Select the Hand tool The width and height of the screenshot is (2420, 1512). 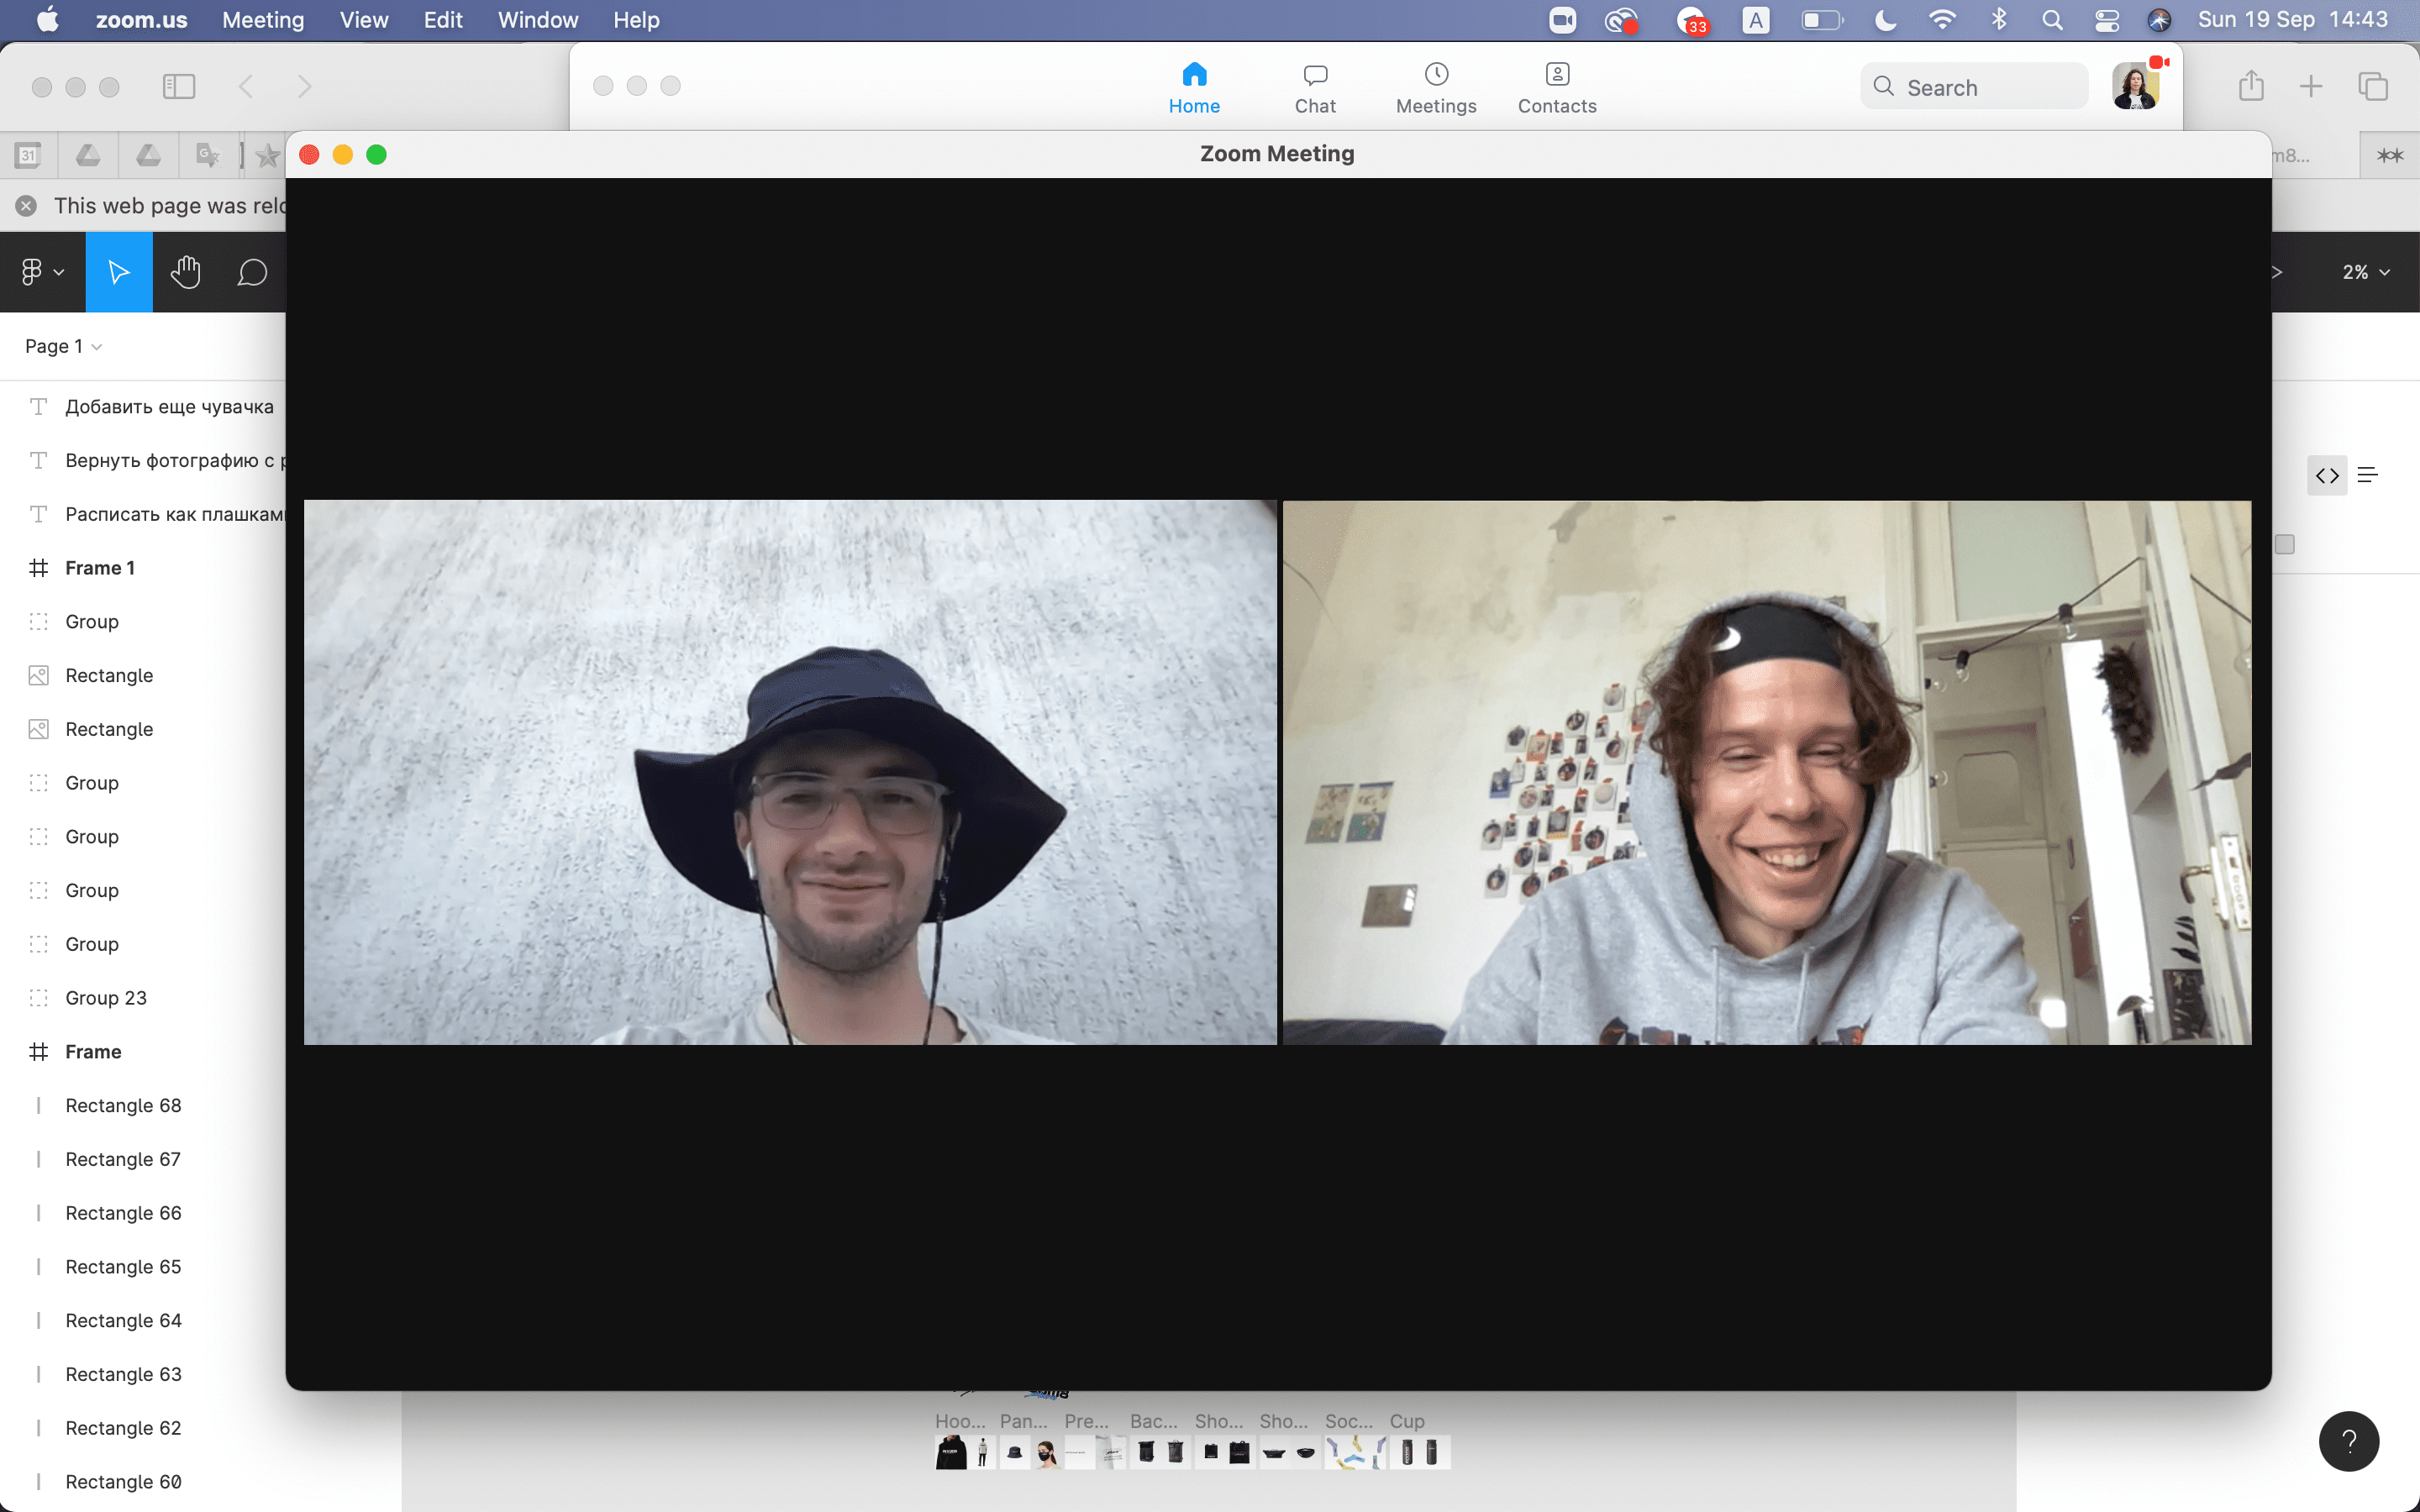[x=185, y=272]
